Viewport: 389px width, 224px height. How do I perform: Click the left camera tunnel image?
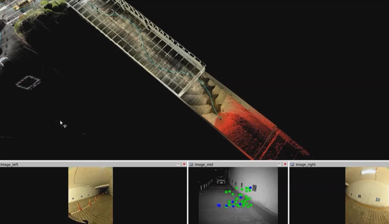click(x=90, y=195)
